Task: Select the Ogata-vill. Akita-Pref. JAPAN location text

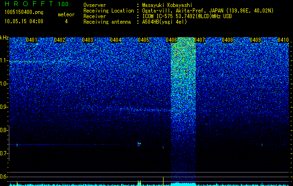Action: 209,11
